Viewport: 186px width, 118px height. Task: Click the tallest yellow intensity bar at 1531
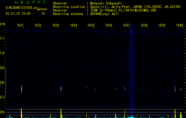[x=22, y=113]
